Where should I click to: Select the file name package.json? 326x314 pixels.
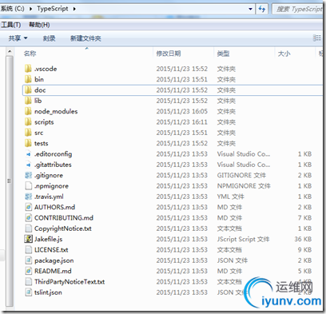(54, 260)
